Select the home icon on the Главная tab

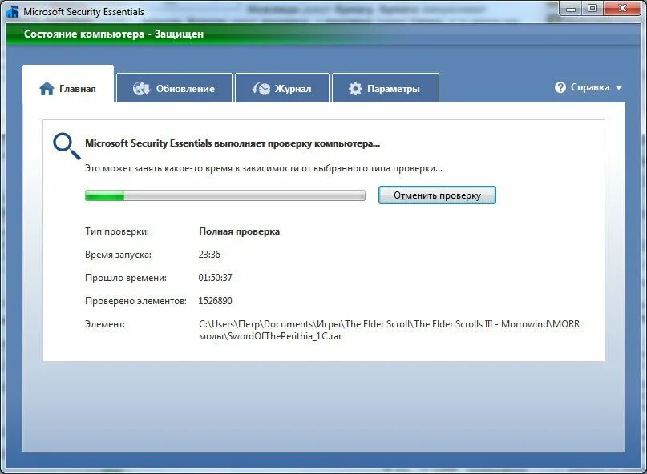47,88
